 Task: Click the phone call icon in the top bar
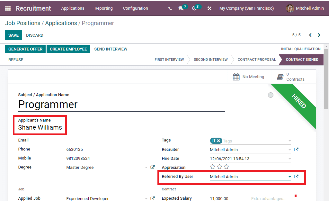click(170, 8)
